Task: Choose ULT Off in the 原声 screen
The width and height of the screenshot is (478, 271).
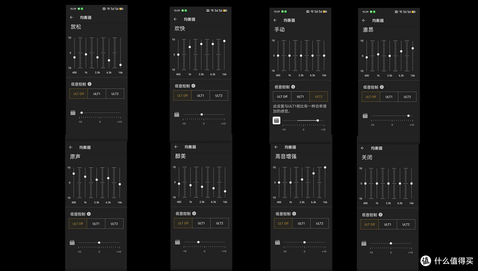Action: (78, 224)
